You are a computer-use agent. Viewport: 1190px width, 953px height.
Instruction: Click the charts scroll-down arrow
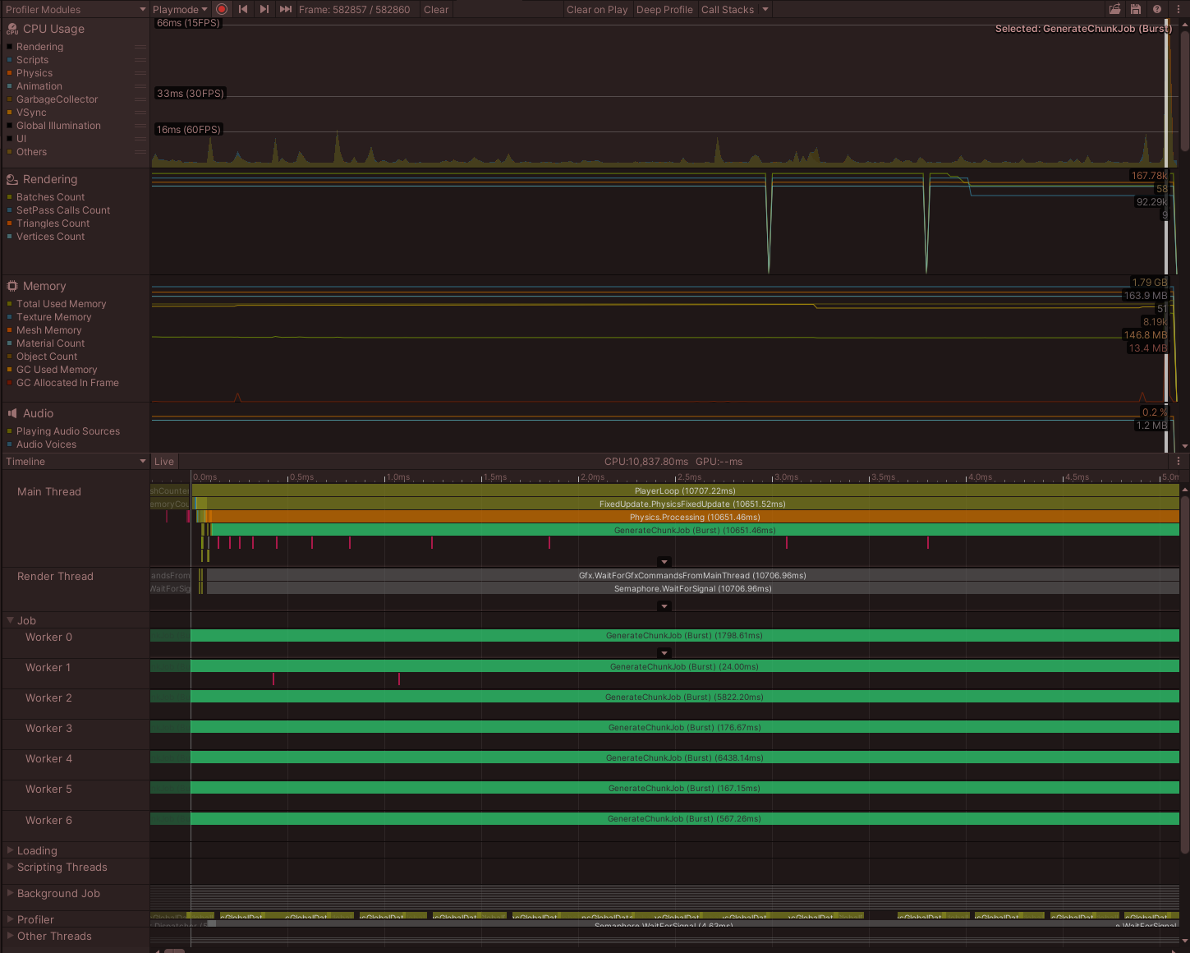(1184, 446)
